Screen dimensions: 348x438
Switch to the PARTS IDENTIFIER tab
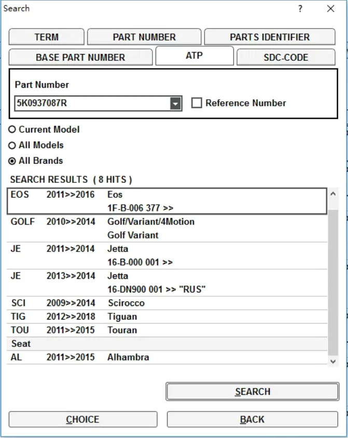269,37
